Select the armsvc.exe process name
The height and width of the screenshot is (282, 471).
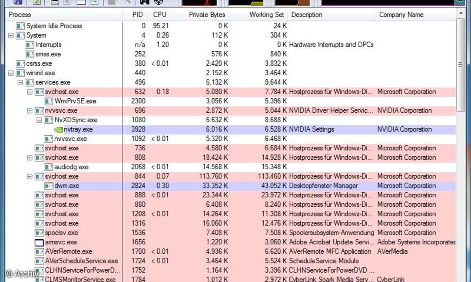[x=61, y=242]
